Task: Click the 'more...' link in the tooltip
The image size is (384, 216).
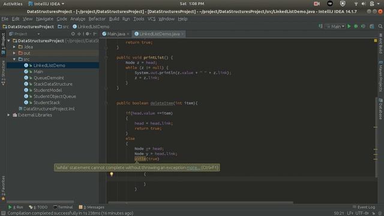Action: (193, 168)
